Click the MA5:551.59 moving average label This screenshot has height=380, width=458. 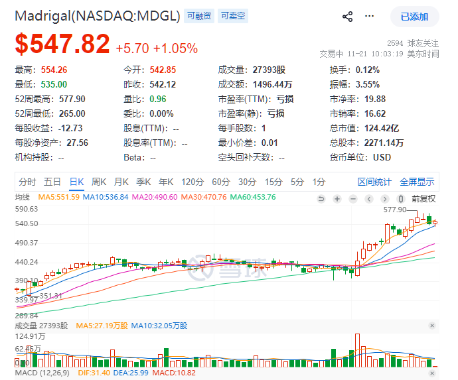tap(58, 198)
